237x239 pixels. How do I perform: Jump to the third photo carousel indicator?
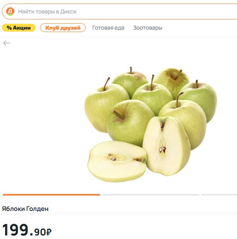219,195
